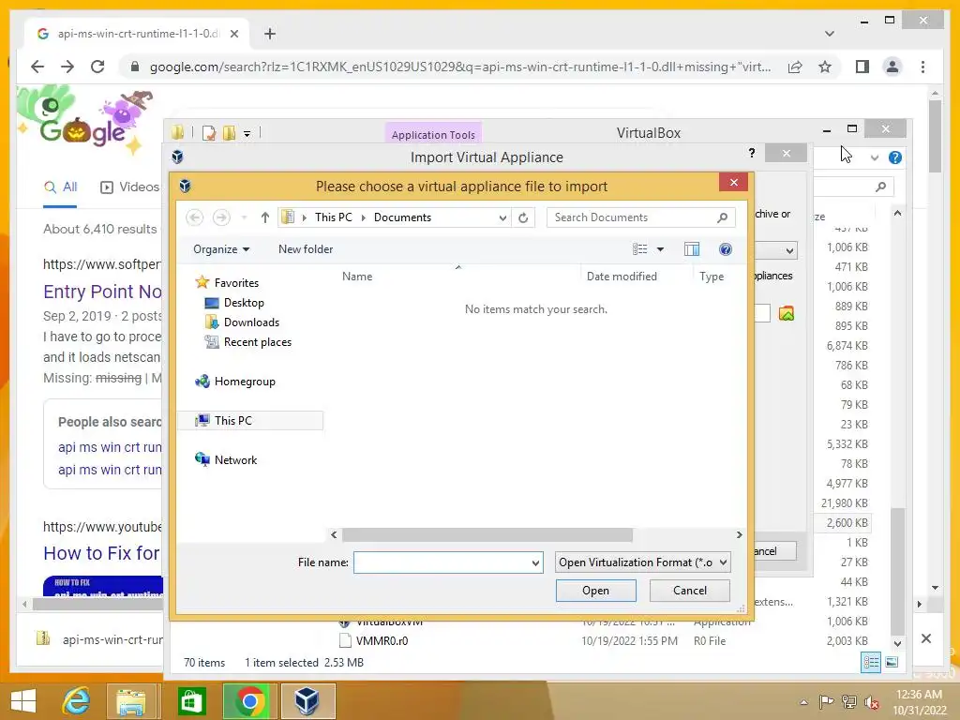
Task: Show the preview pane
Action: click(692, 249)
